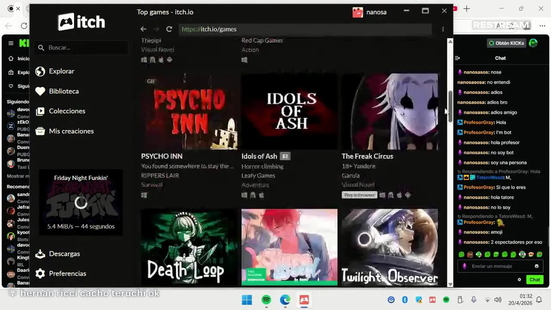Open the notifications bell in taskbar
Viewport: 551px width, 310px height.
pos(539,300)
